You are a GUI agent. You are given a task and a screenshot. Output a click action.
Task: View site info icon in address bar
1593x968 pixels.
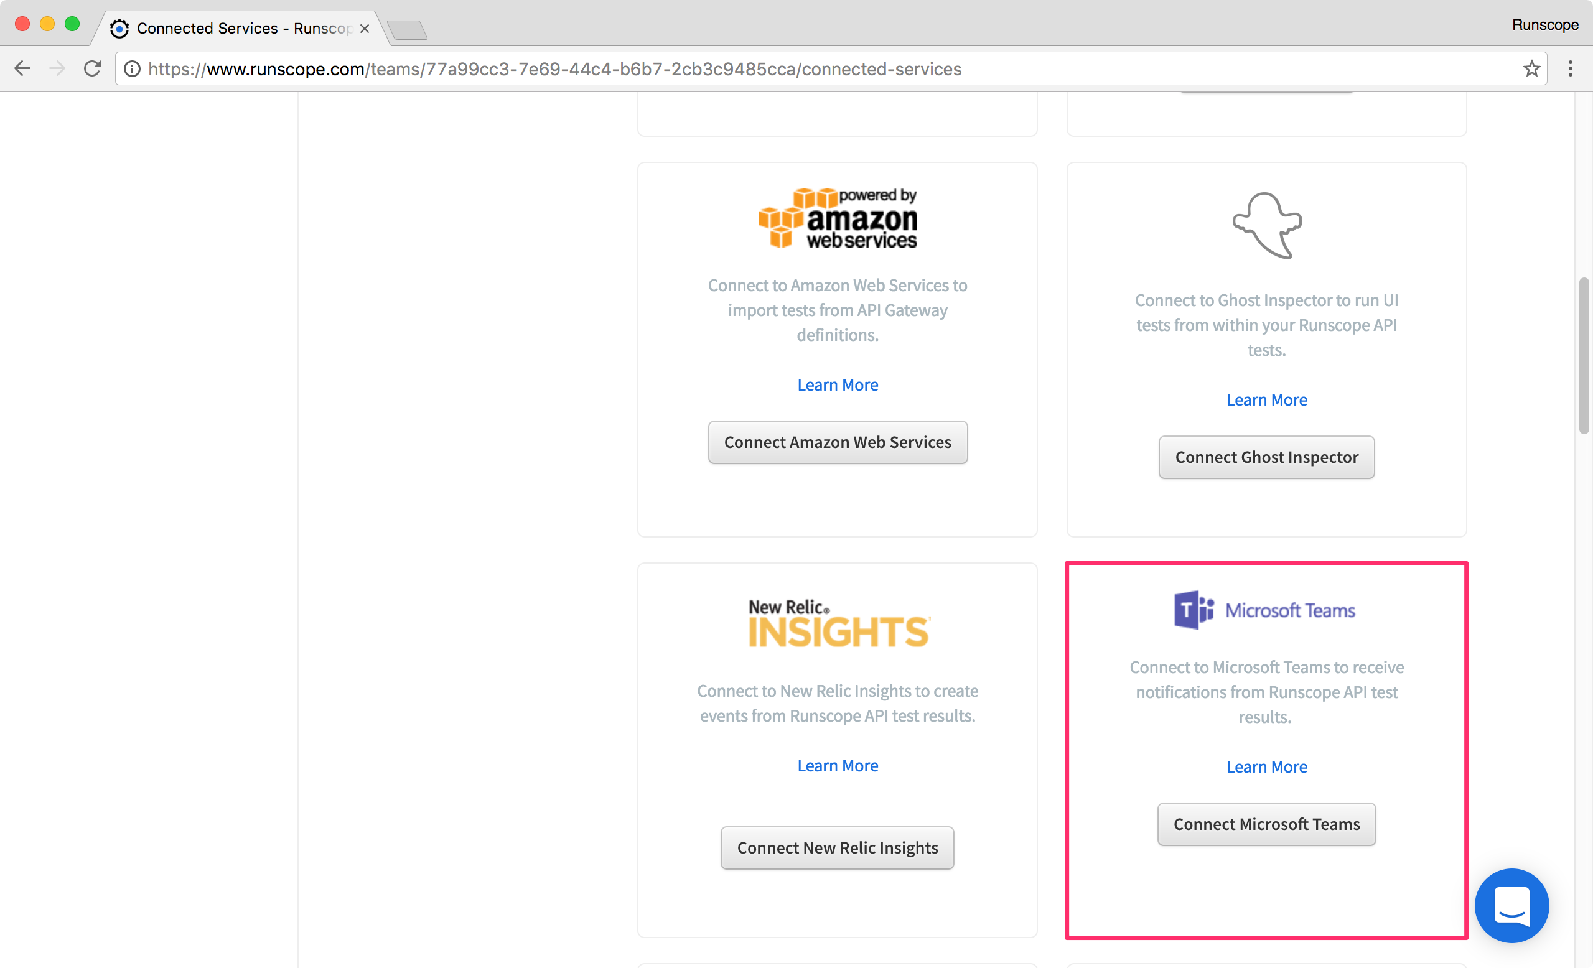tap(132, 69)
